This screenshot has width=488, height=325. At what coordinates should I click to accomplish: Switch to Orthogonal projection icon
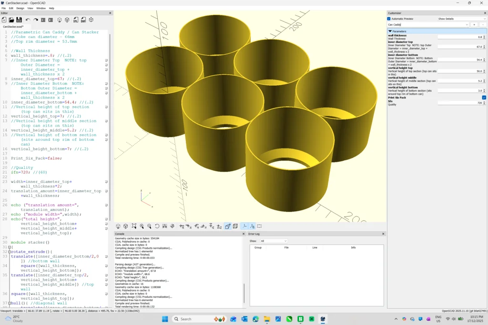235,227
